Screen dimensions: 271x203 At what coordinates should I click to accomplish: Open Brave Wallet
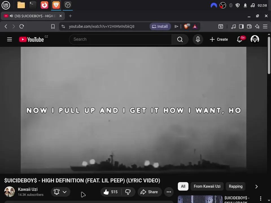(x=249, y=27)
